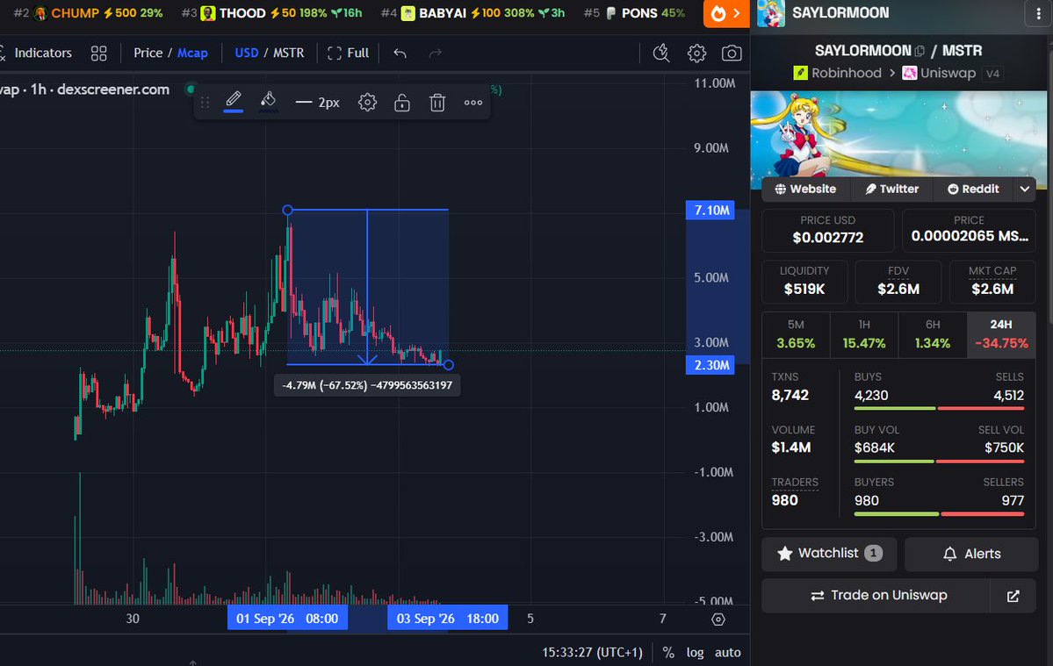The width and height of the screenshot is (1053, 666).
Task: Open more options ellipsis in drawing toolbar
Action: pos(473,103)
